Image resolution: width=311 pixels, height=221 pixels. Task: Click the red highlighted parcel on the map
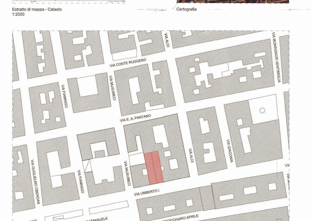155,167
